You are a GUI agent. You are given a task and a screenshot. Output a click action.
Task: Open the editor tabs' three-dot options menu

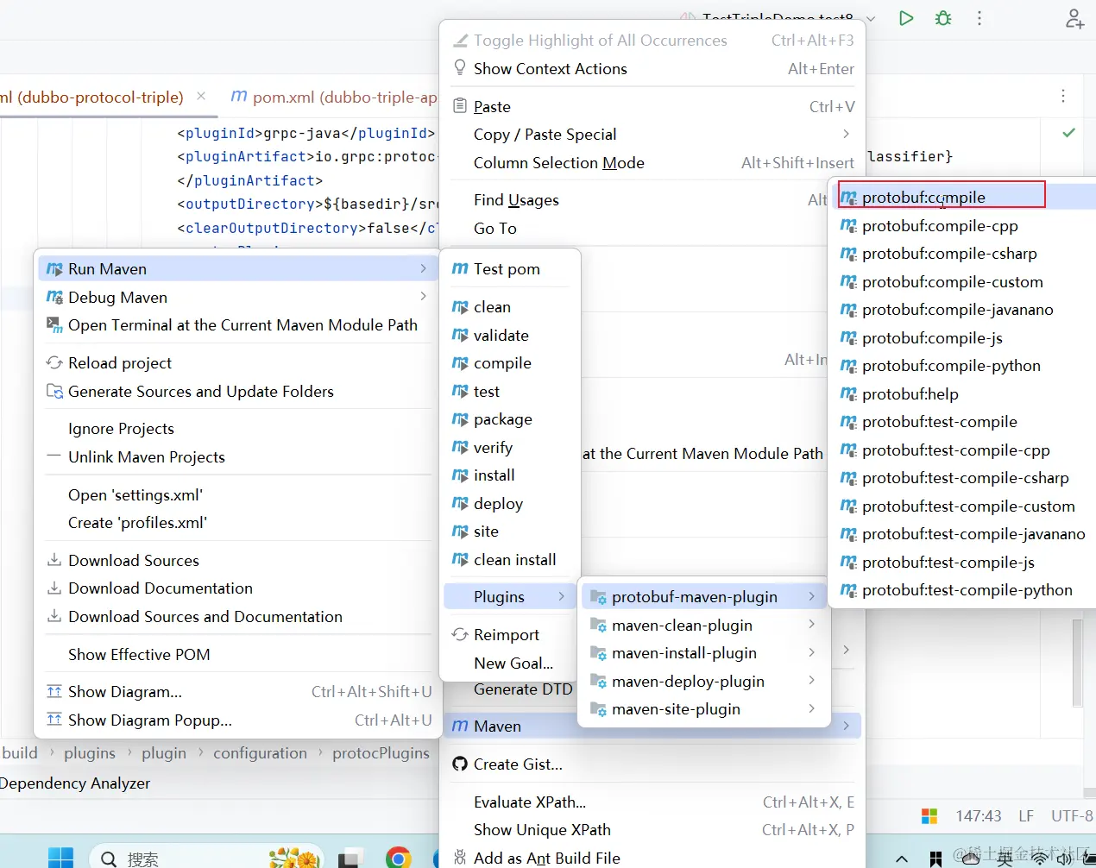click(x=1063, y=96)
